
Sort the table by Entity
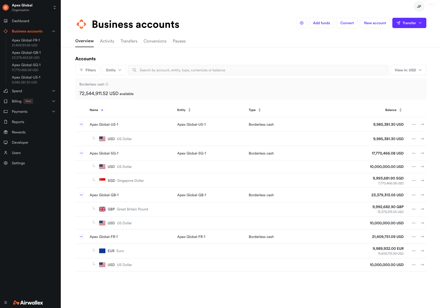pos(184,110)
